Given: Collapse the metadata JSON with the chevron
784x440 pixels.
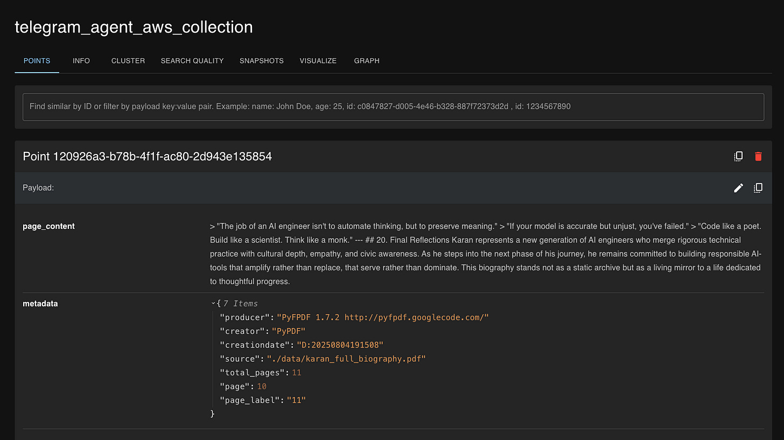Looking at the screenshot, I should (213, 303).
